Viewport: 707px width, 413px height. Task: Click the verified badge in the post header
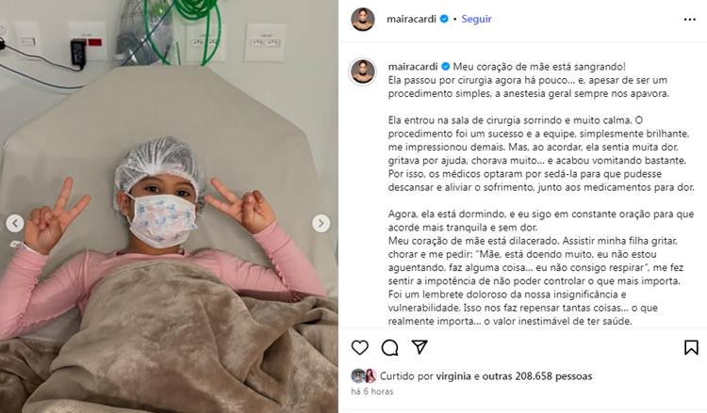[444, 19]
